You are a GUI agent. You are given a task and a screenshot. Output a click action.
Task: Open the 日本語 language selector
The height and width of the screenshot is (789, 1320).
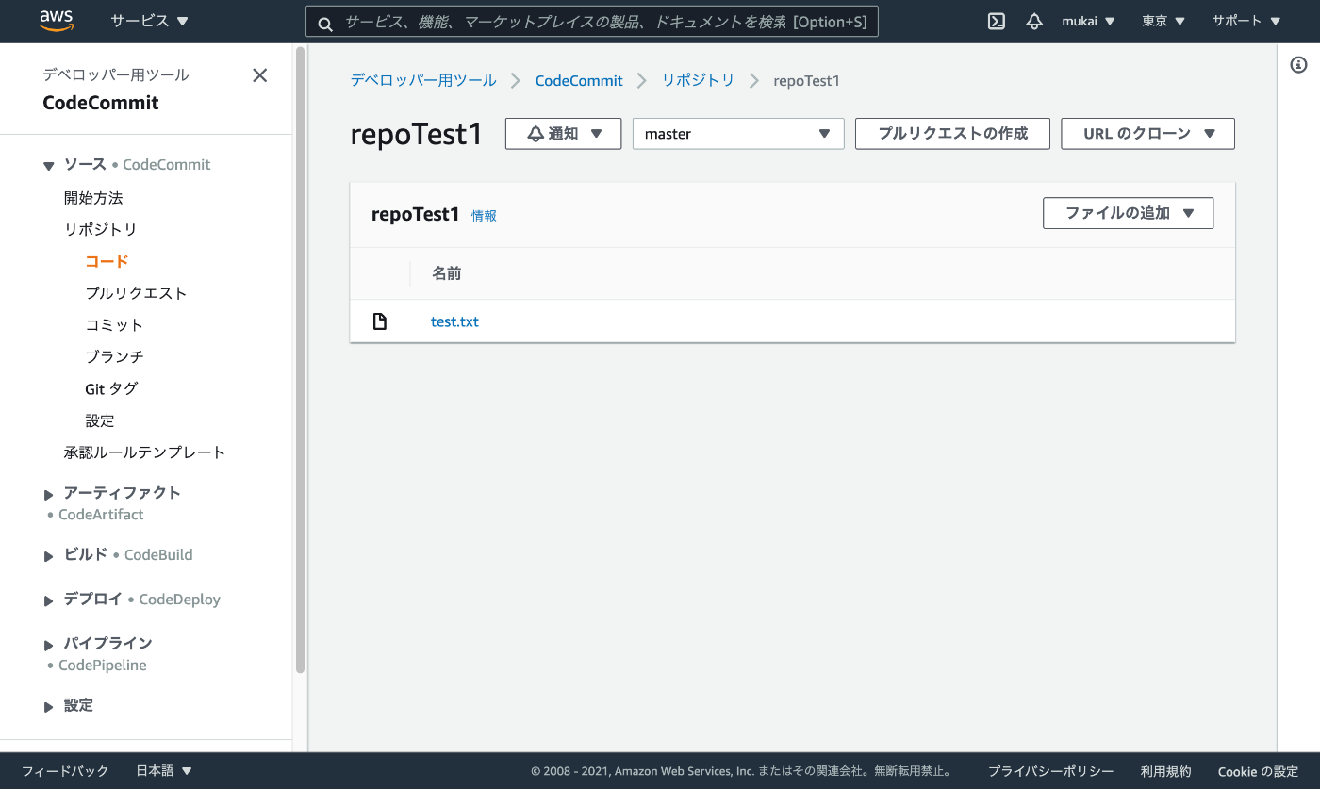(x=164, y=771)
